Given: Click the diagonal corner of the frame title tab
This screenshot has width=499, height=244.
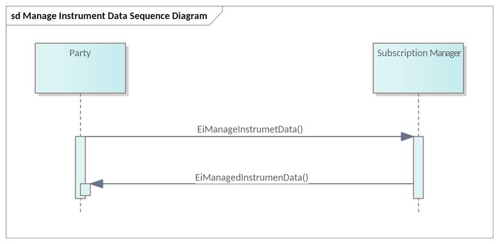Looking at the screenshot, I should 218,16.
